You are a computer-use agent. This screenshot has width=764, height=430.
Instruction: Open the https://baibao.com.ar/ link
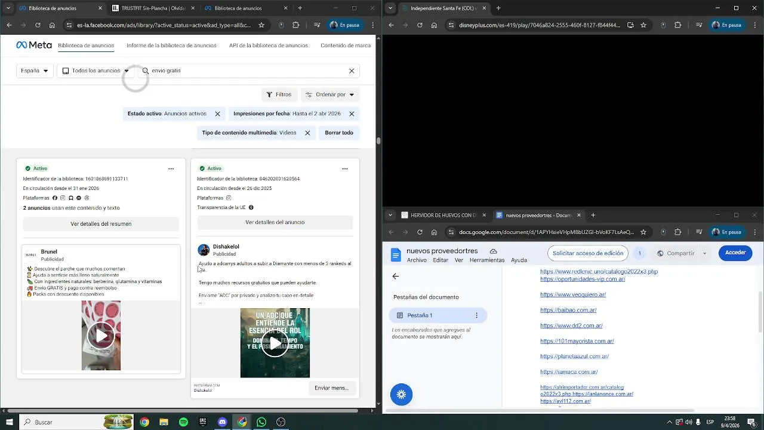(x=568, y=310)
